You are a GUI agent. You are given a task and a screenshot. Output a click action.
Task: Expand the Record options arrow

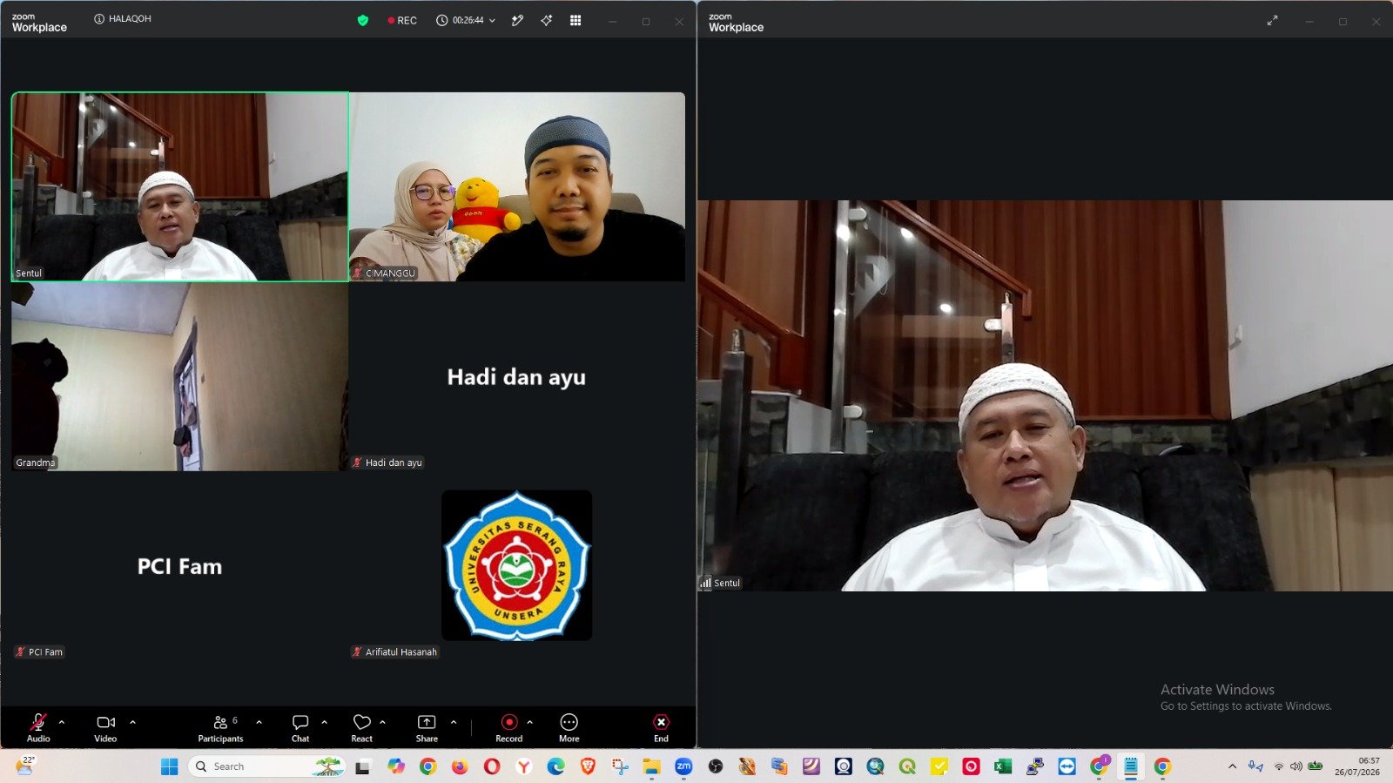click(529, 722)
